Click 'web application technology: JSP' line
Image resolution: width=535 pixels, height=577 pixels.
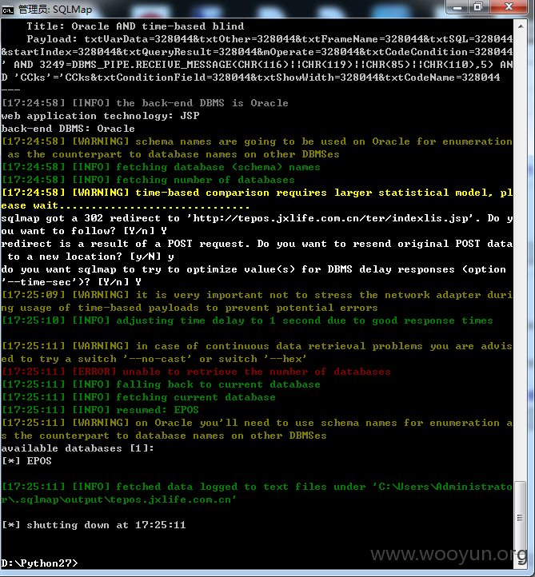coord(100,116)
